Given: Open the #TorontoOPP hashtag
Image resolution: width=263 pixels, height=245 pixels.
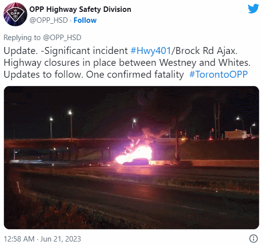Looking at the screenshot, I should (x=218, y=74).
